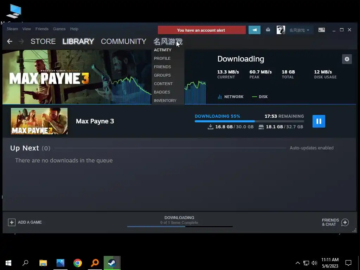The height and width of the screenshot is (270, 360).
Task: Pause the Max Payne 3 download
Action: pos(319,121)
